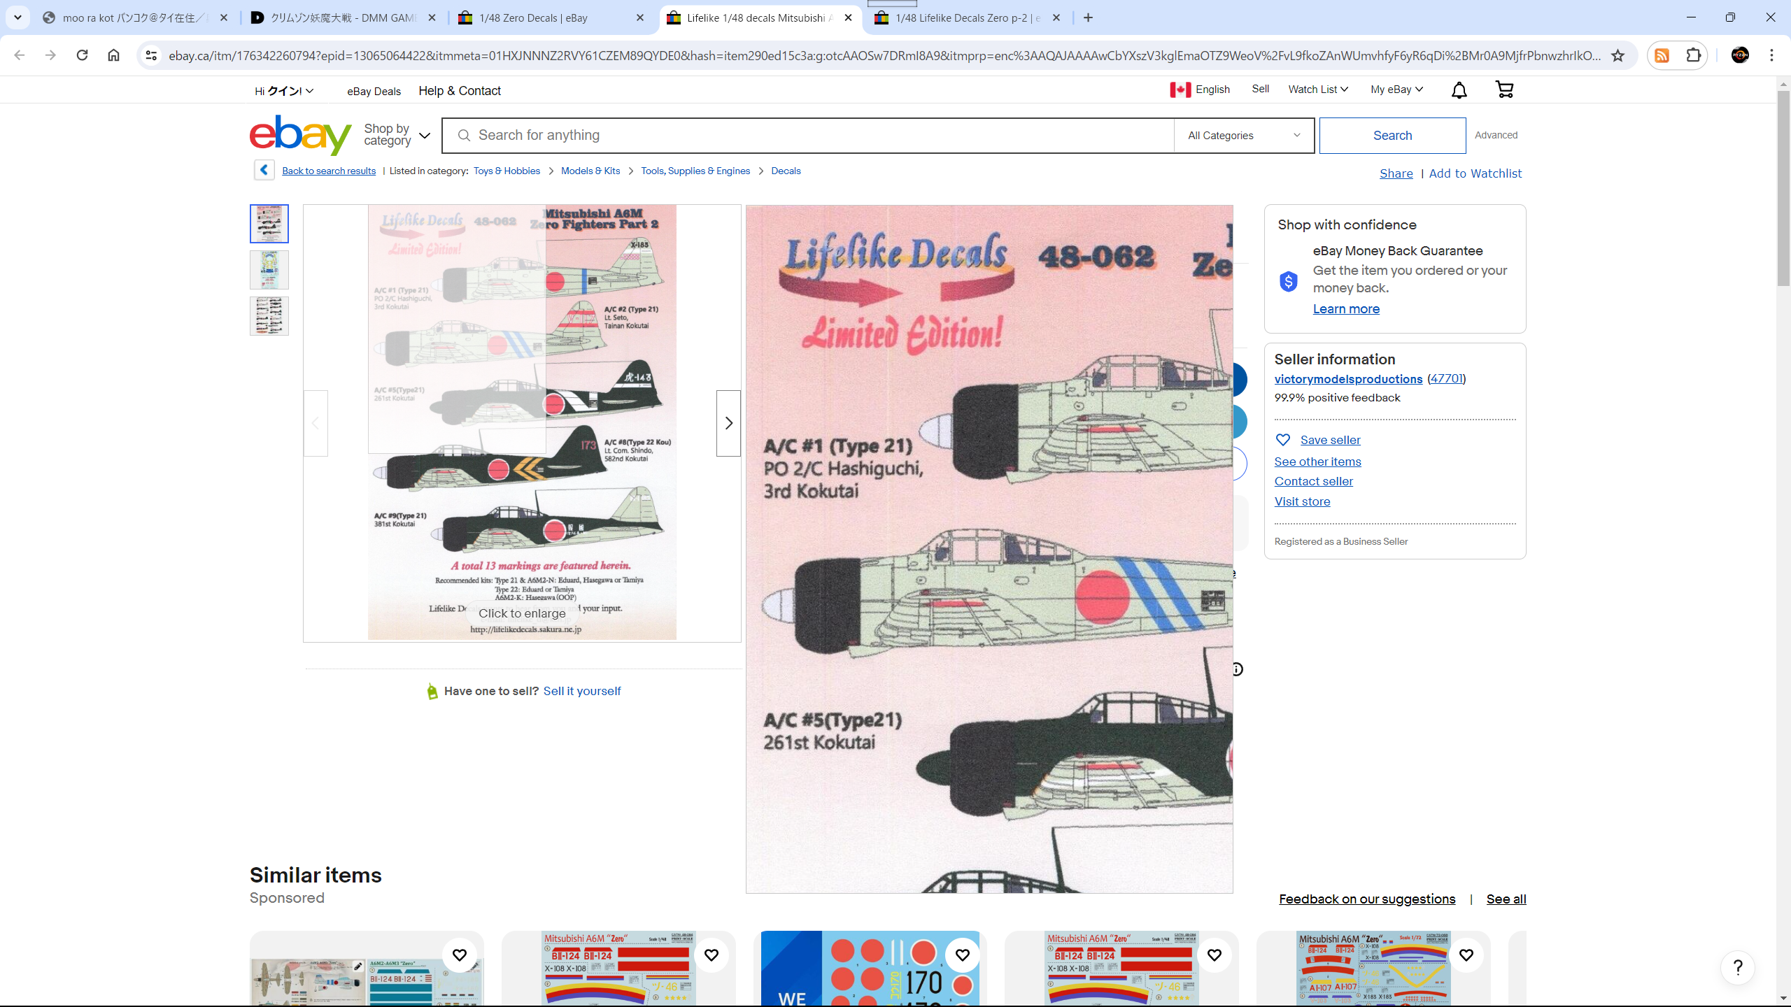
Task: Select the third listing thumbnail
Action: 269,316
